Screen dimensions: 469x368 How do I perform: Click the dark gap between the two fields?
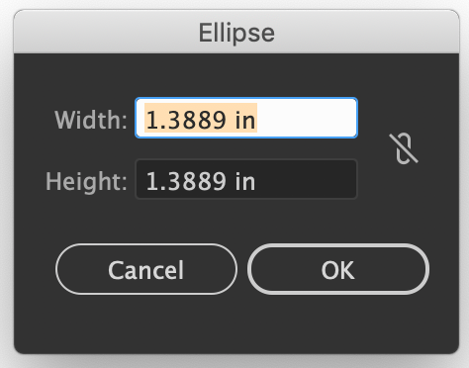pyautogui.click(x=246, y=148)
